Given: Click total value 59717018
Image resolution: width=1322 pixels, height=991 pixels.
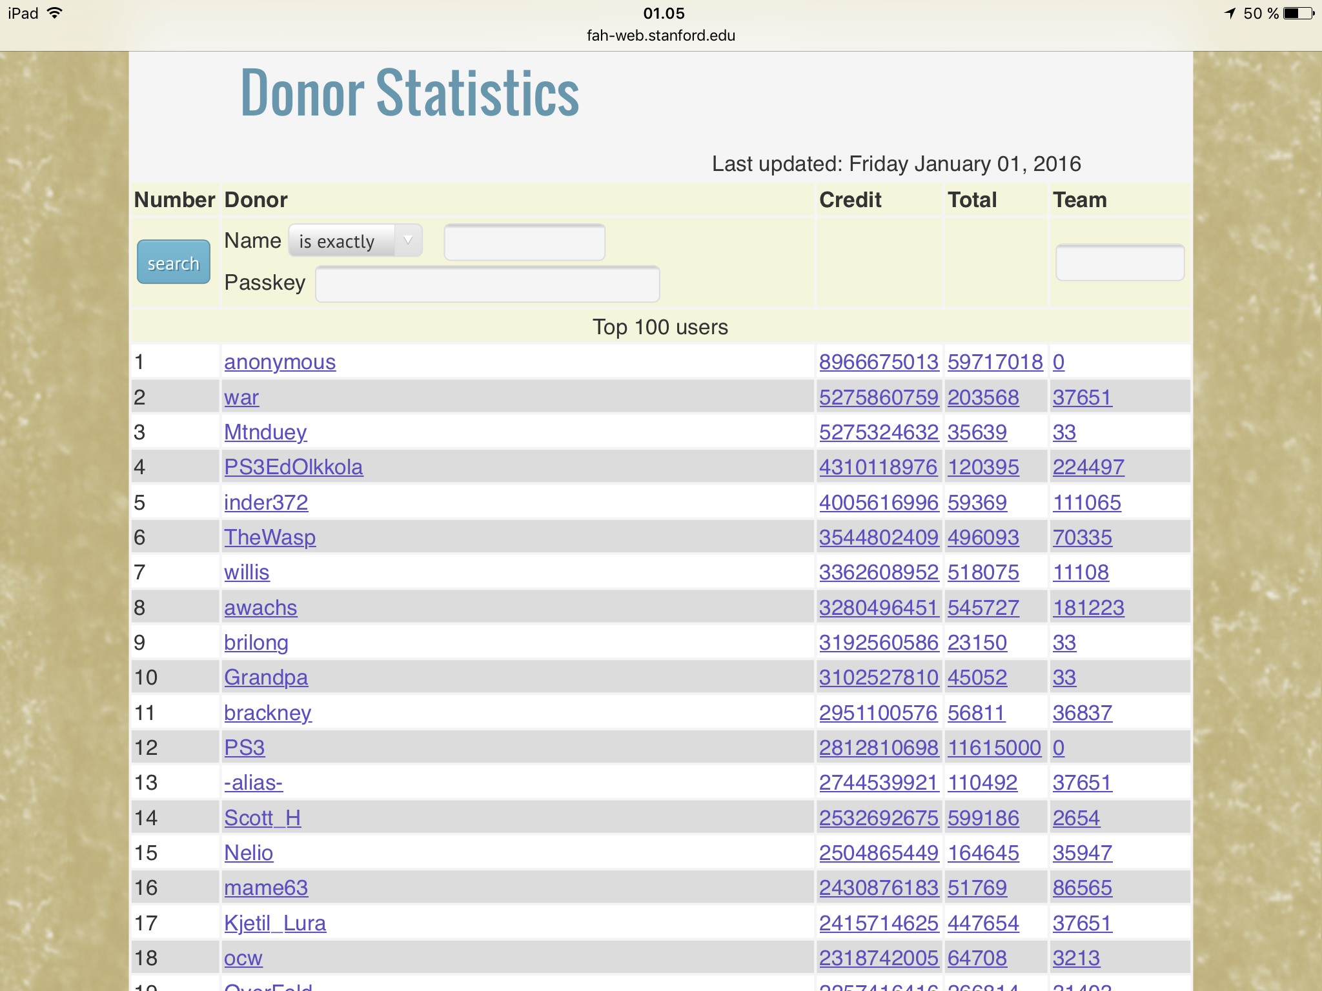Looking at the screenshot, I should [995, 362].
